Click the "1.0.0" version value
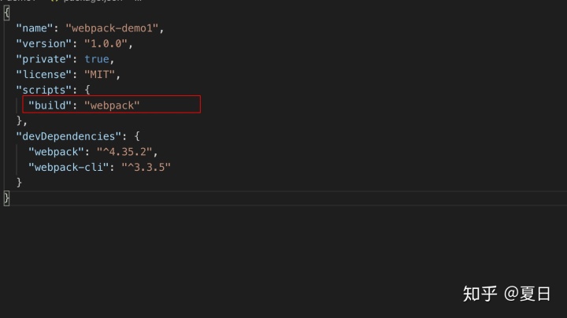The width and height of the screenshot is (567, 318). point(106,44)
